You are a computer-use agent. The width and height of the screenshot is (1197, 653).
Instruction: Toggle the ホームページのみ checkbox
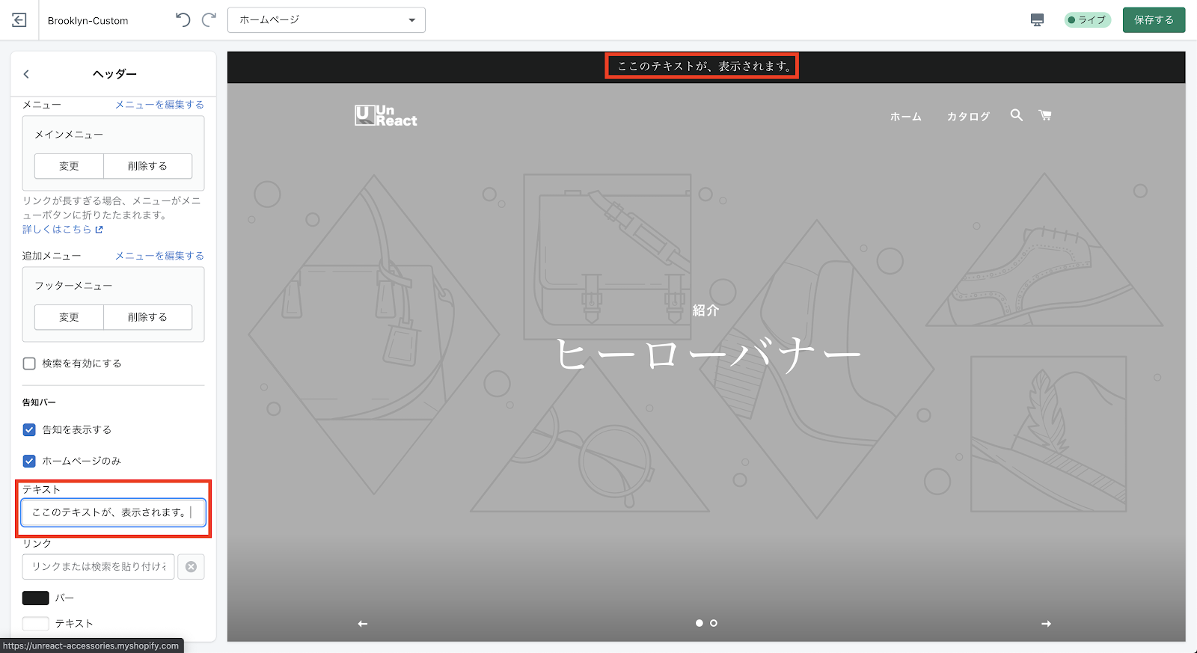29,462
